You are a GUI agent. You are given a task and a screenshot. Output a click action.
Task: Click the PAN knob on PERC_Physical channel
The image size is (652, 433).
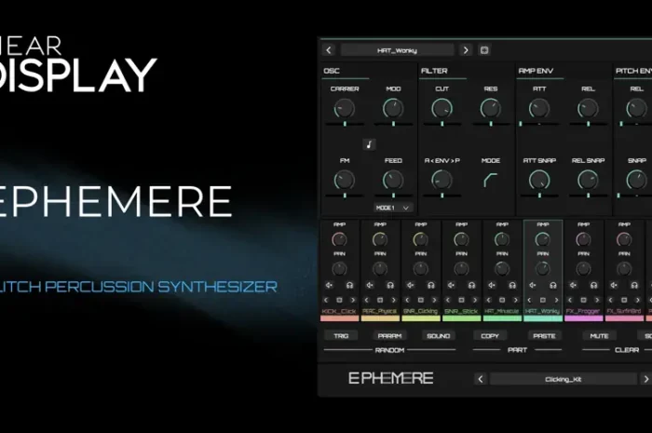coord(380,269)
